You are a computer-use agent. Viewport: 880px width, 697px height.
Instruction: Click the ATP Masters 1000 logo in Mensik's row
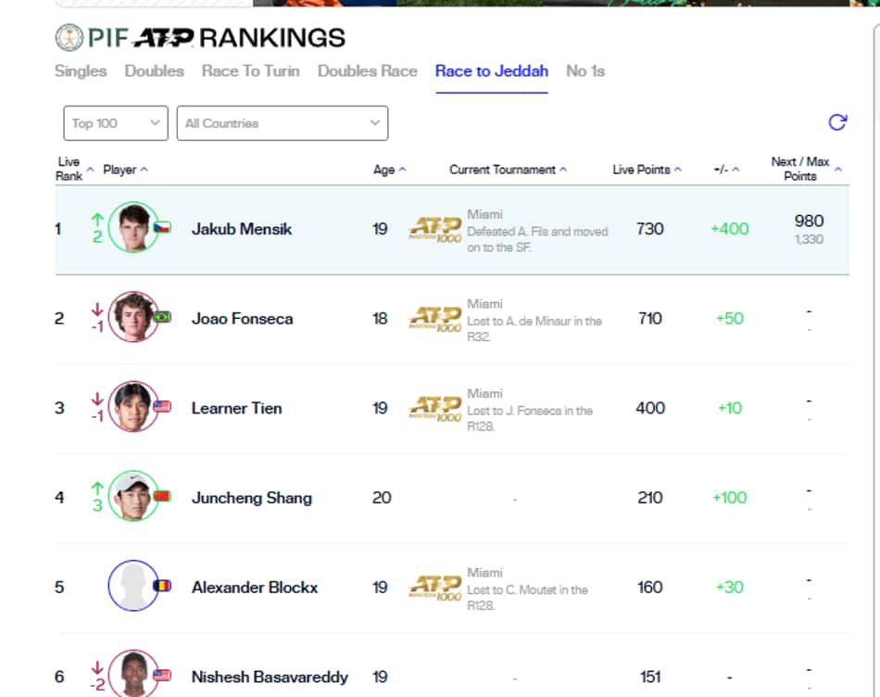click(x=435, y=230)
